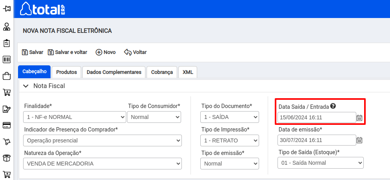
Task: Collapse the Nota Fiscal section chevron
Action: (x=25, y=86)
